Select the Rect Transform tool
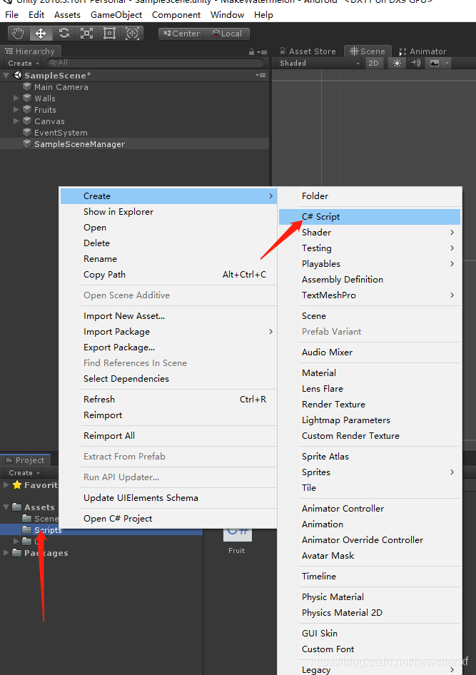This screenshot has height=675, width=476. (110, 34)
